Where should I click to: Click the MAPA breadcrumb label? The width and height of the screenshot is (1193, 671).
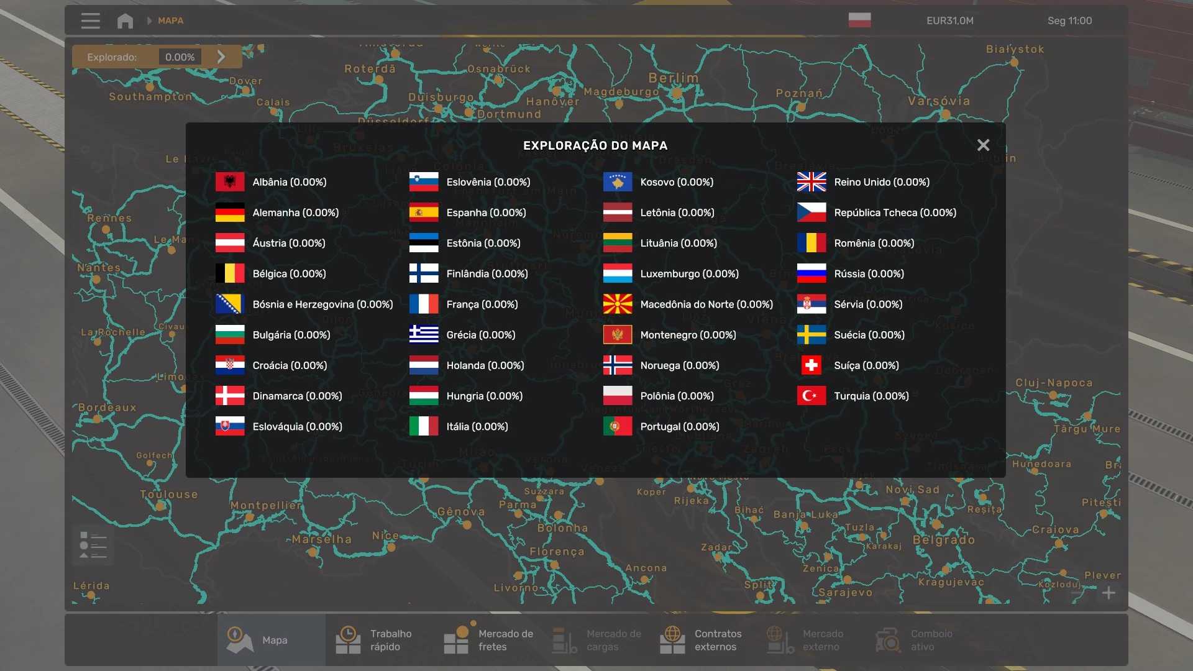[170, 21]
